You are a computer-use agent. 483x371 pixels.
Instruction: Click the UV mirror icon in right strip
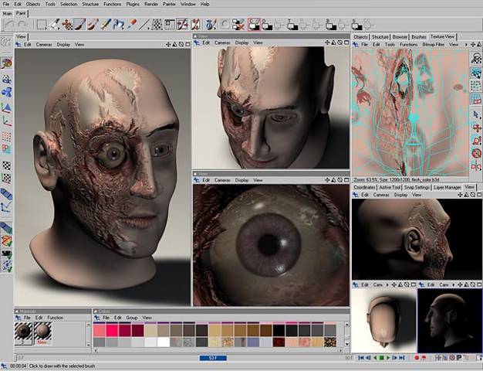(x=476, y=167)
